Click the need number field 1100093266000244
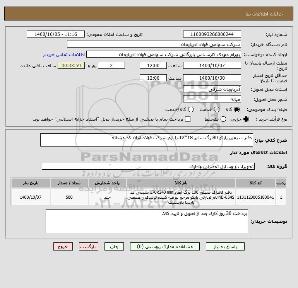 (212, 34)
